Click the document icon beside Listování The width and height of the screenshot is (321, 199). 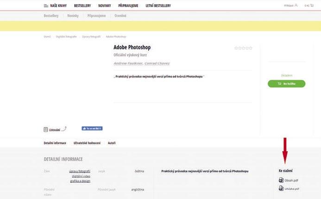point(46,129)
